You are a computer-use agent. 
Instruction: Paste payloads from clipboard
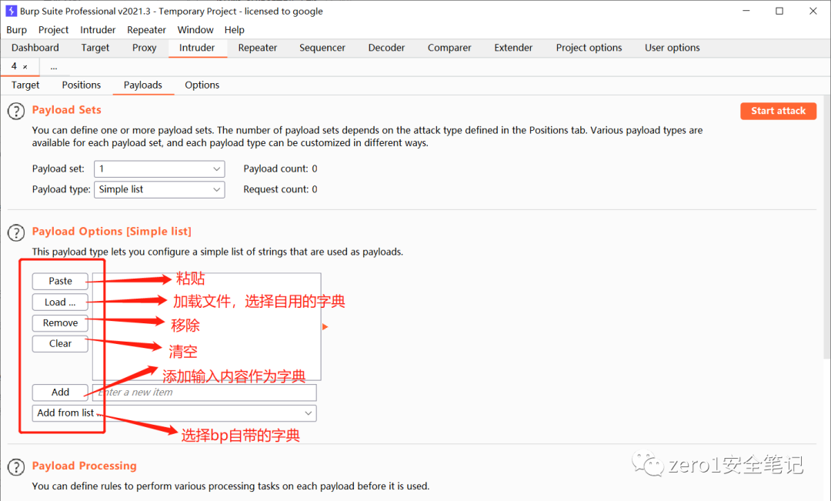[x=60, y=281]
